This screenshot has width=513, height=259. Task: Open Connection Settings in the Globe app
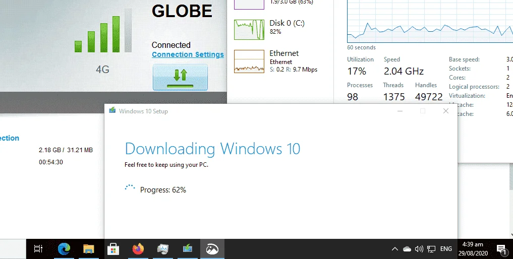click(x=188, y=54)
